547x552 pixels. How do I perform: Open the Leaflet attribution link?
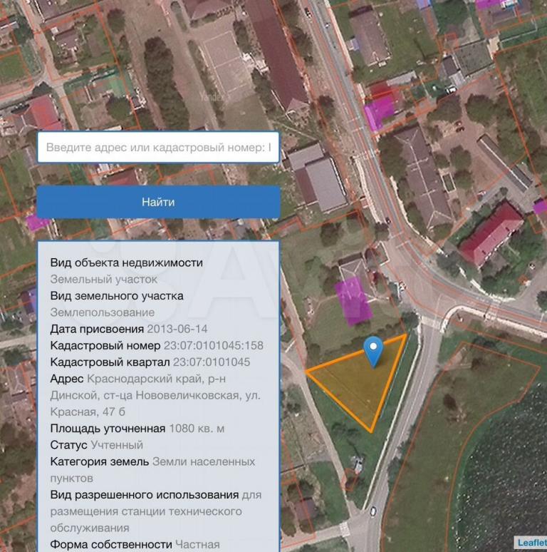(x=531, y=543)
